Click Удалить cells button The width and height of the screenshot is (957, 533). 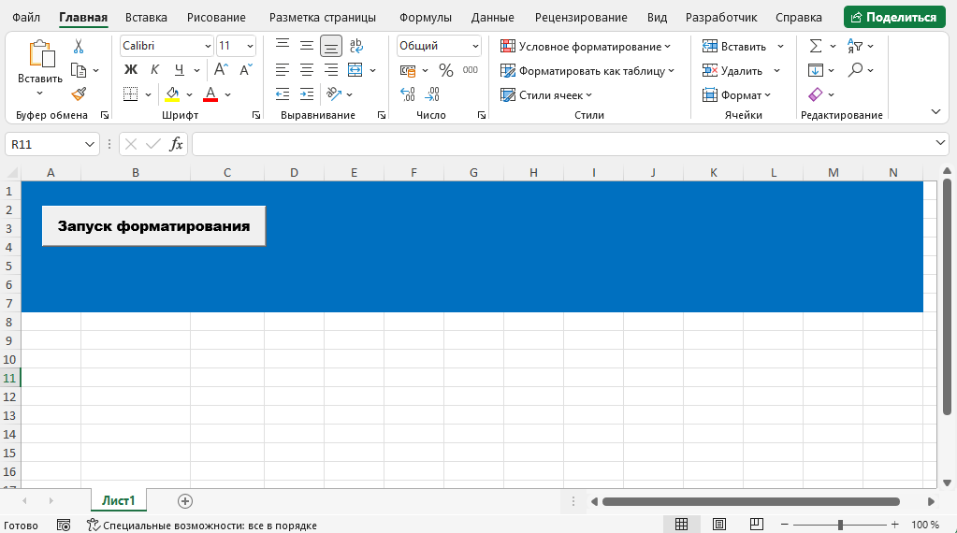pyautogui.click(x=732, y=71)
